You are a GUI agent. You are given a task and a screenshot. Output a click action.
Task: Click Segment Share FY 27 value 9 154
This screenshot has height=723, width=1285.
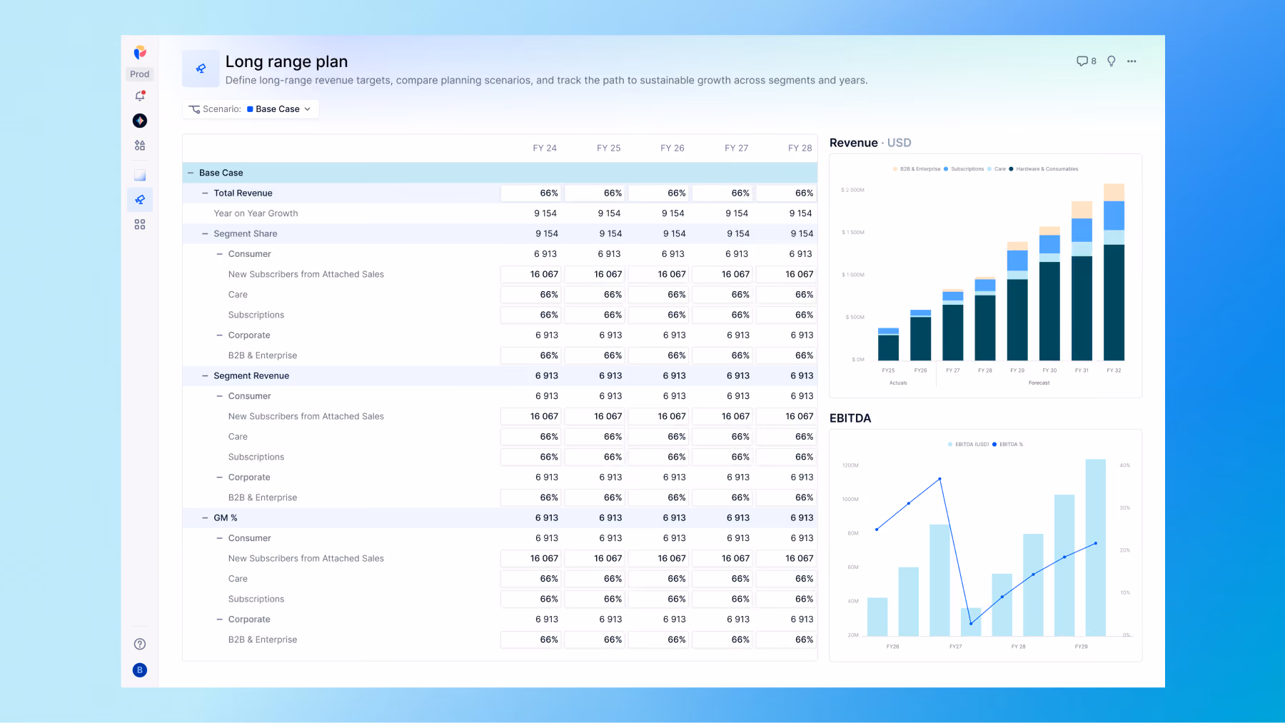[738, 234]
